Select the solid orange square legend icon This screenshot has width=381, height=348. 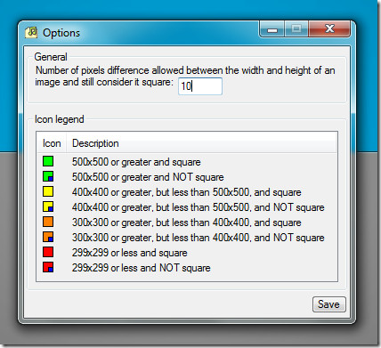pos(48,222)
